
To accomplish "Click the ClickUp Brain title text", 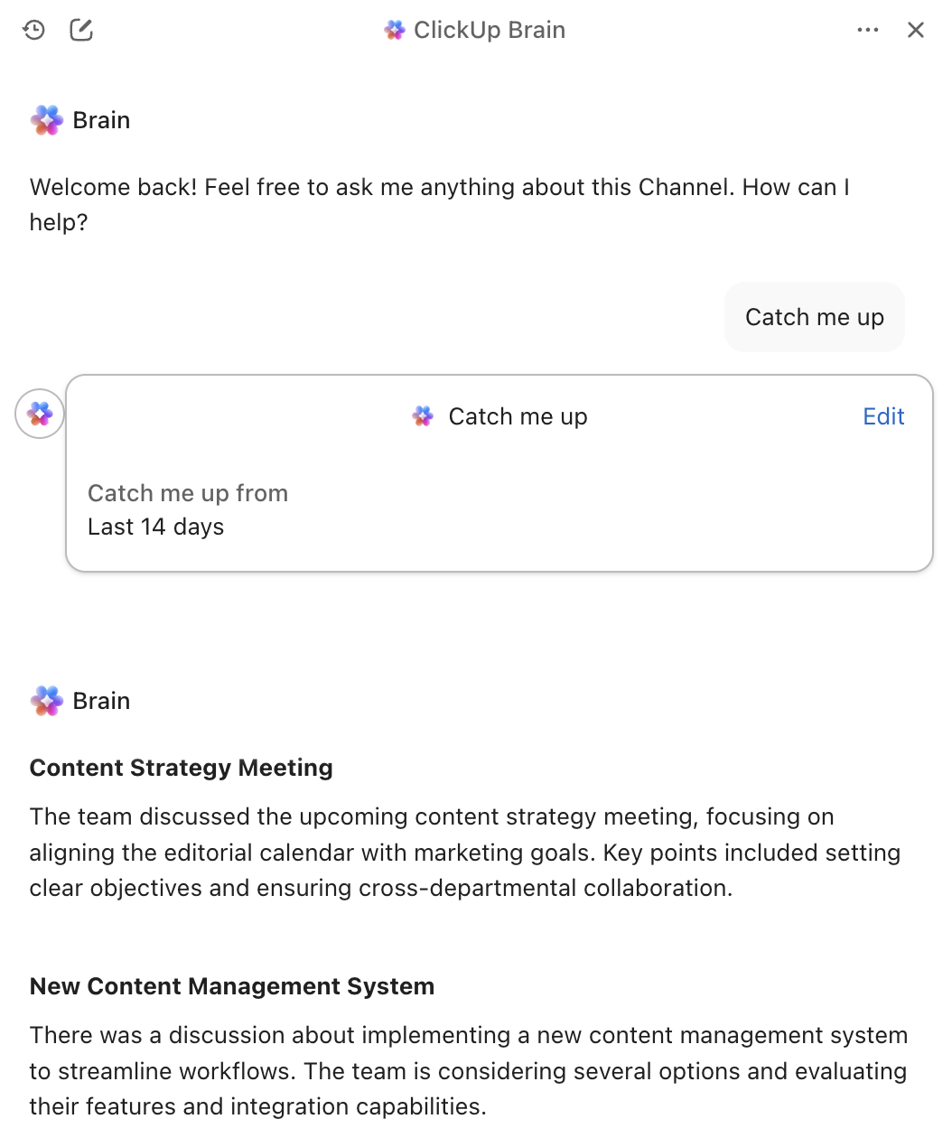I will 489,30.
